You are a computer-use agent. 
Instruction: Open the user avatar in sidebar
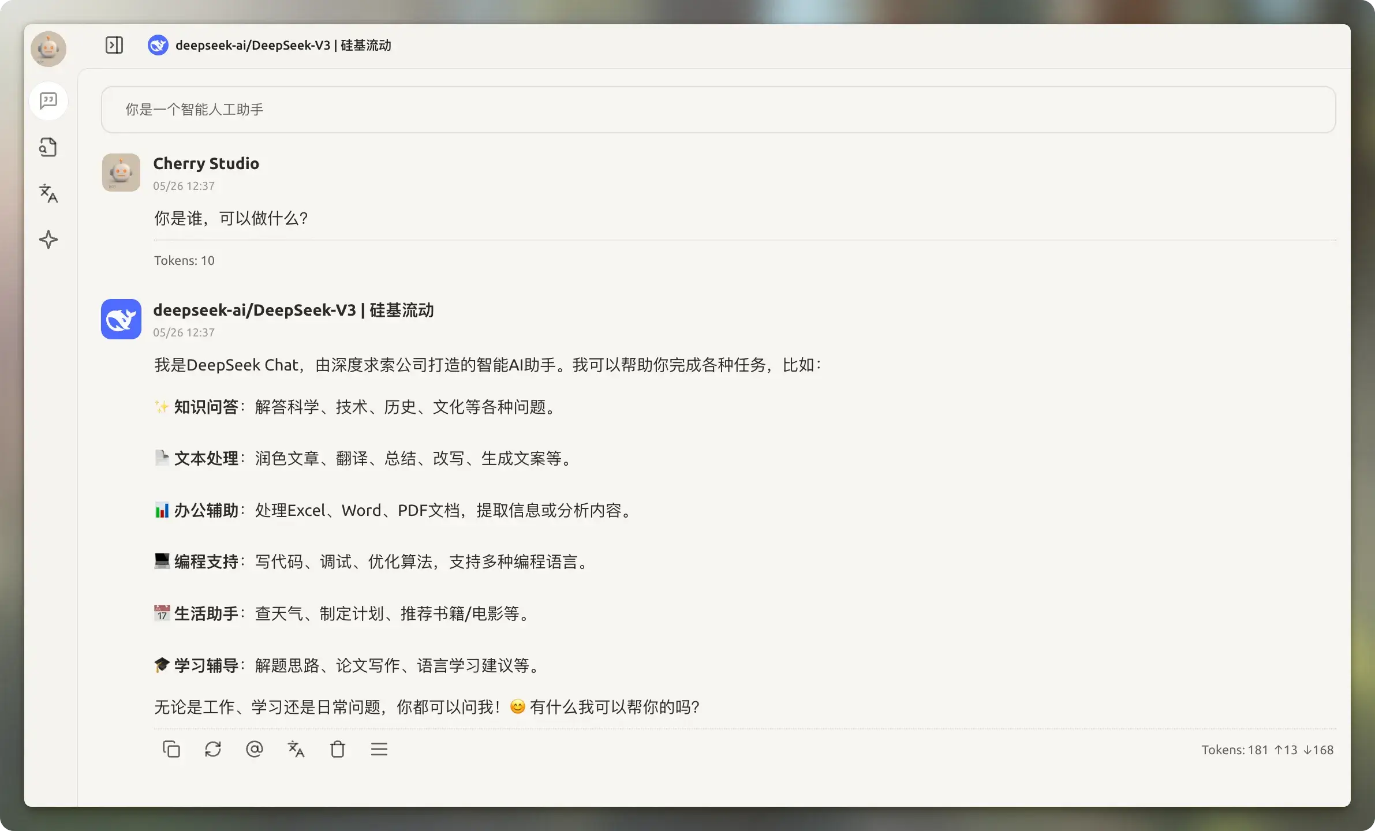[48, 49]
